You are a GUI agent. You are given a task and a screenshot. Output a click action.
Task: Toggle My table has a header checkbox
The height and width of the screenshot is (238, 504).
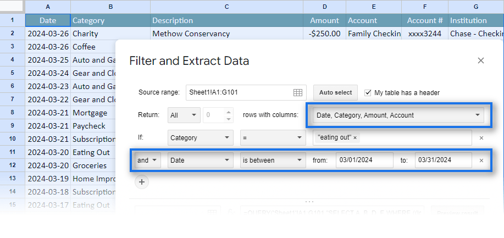[368, 93]
